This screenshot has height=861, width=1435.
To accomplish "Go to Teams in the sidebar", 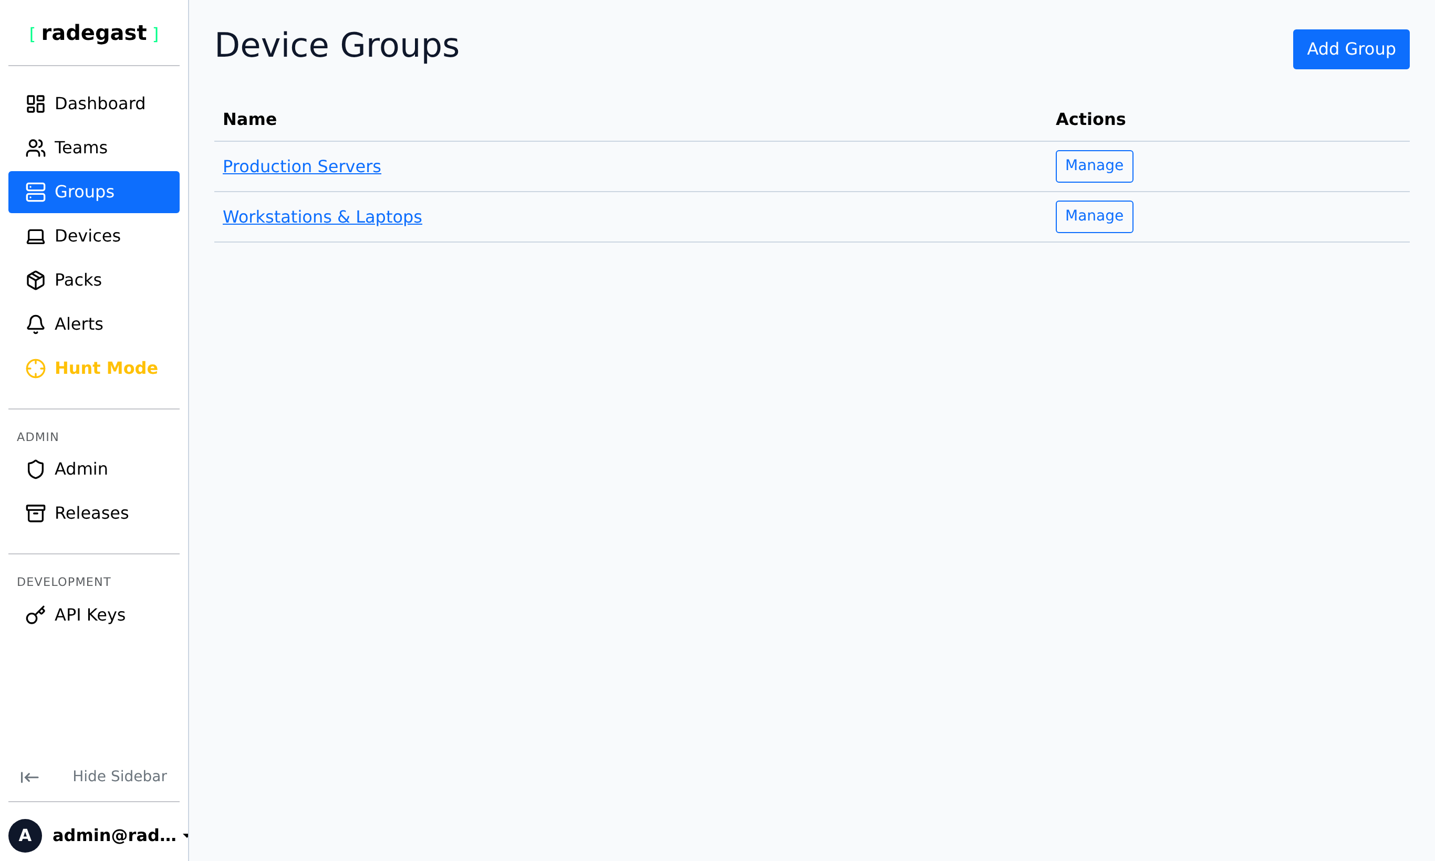I will [x=94, y=148].
